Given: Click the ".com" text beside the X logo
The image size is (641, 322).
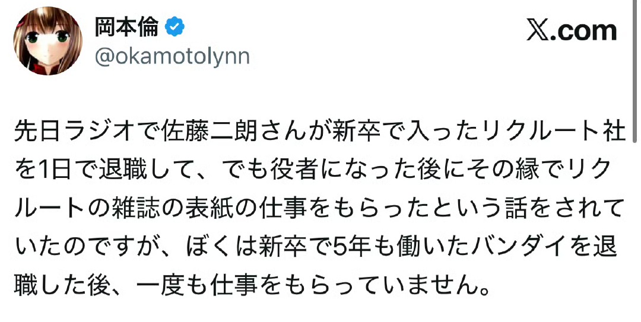Looking at the screenshot, I should click(x=585, y=31).
